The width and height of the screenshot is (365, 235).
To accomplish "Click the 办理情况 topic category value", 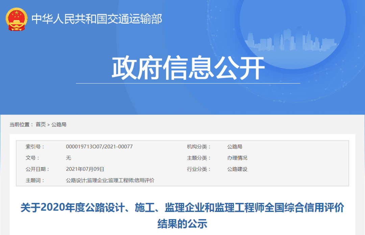I will pos(237,158).
